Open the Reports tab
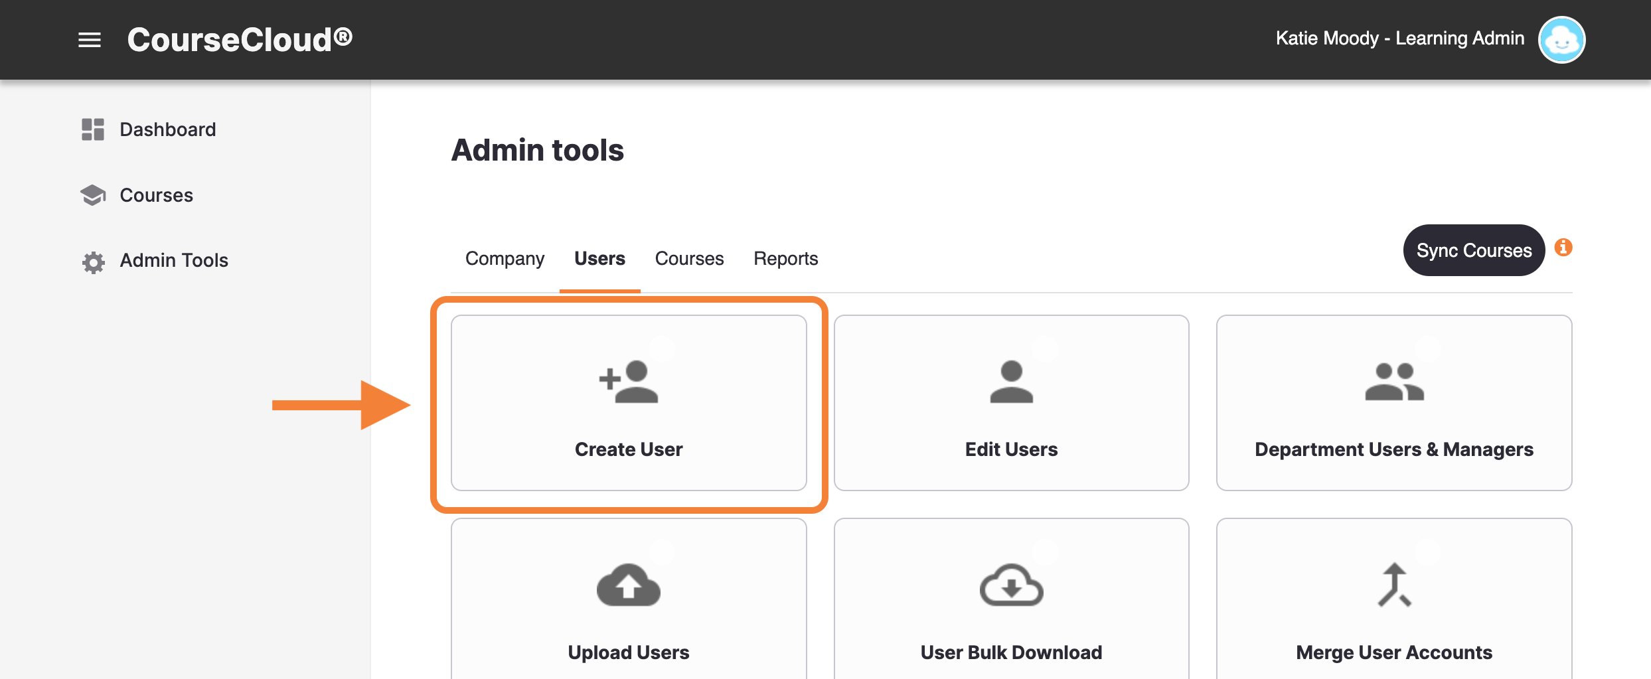The image size is (1651, 679). [785, 258]
